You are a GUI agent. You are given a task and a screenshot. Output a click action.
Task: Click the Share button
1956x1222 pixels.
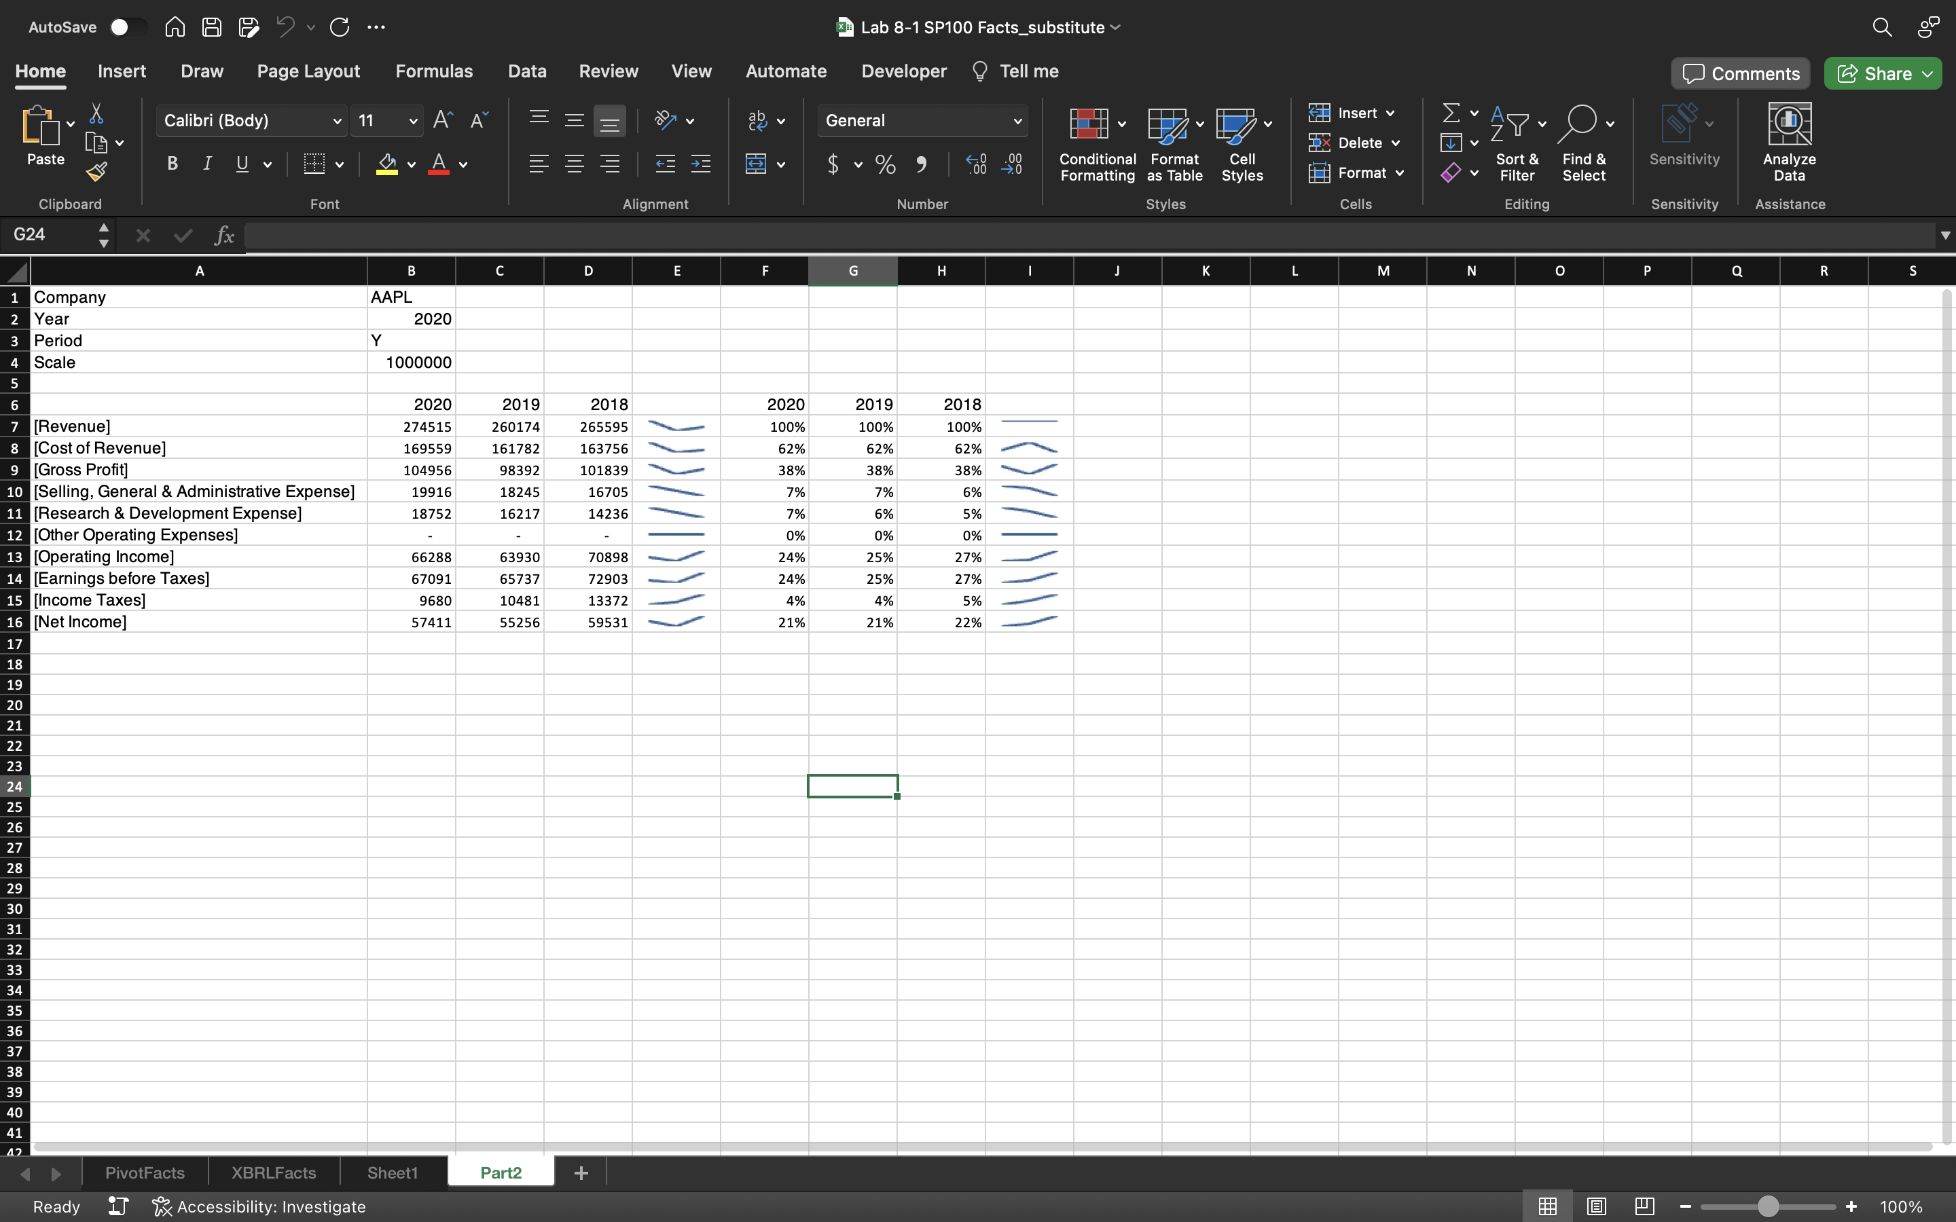pyautogui.click(x=1874, y=73)
